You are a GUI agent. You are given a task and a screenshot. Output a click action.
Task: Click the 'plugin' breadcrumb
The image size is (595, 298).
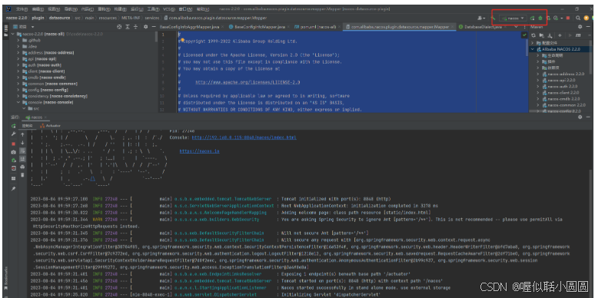[38, 18]
